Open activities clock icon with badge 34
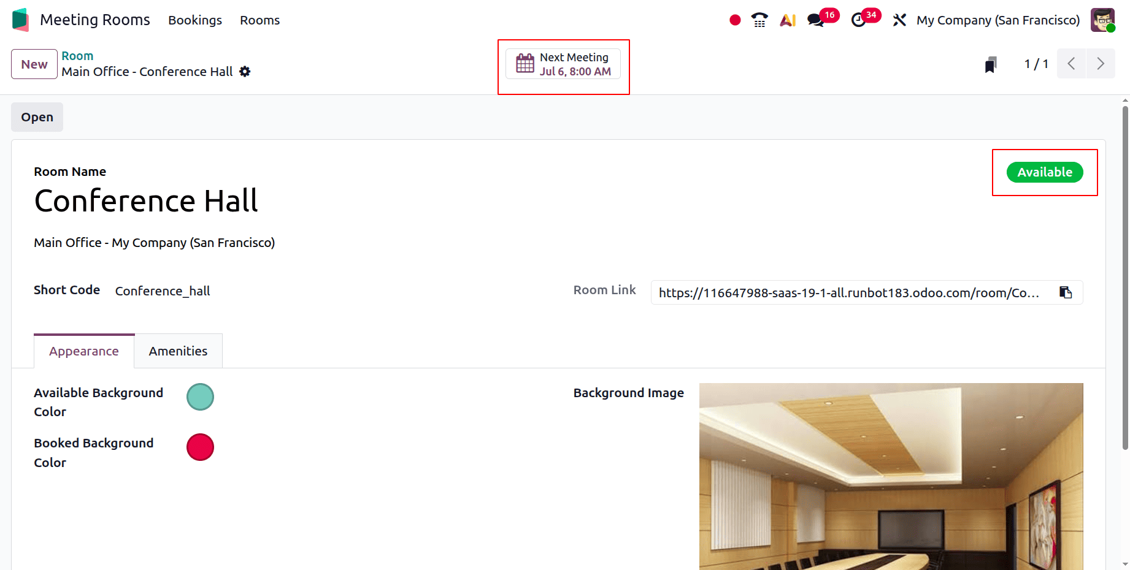1130x570 pixels. tap(859, 20)
